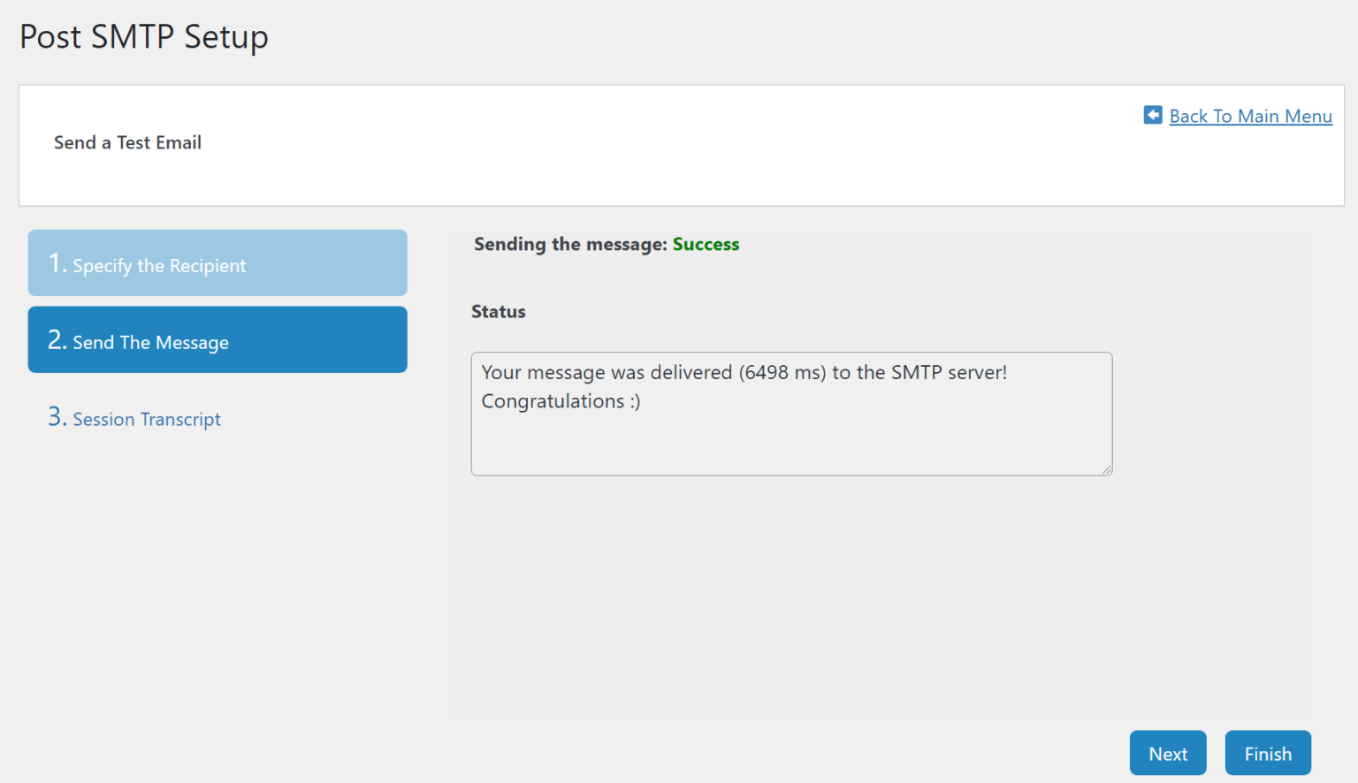Viewport: 1358px width, 783px height.
Task: Click the Sending the message label
Action: pyautogui.click(x=569, y=244)
